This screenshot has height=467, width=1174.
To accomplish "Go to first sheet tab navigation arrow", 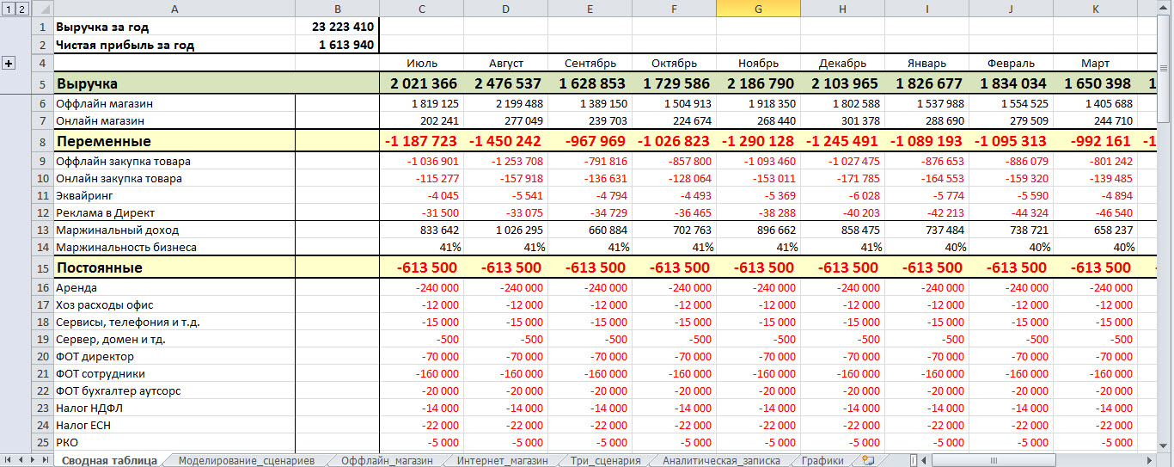I will pos(8,460).
